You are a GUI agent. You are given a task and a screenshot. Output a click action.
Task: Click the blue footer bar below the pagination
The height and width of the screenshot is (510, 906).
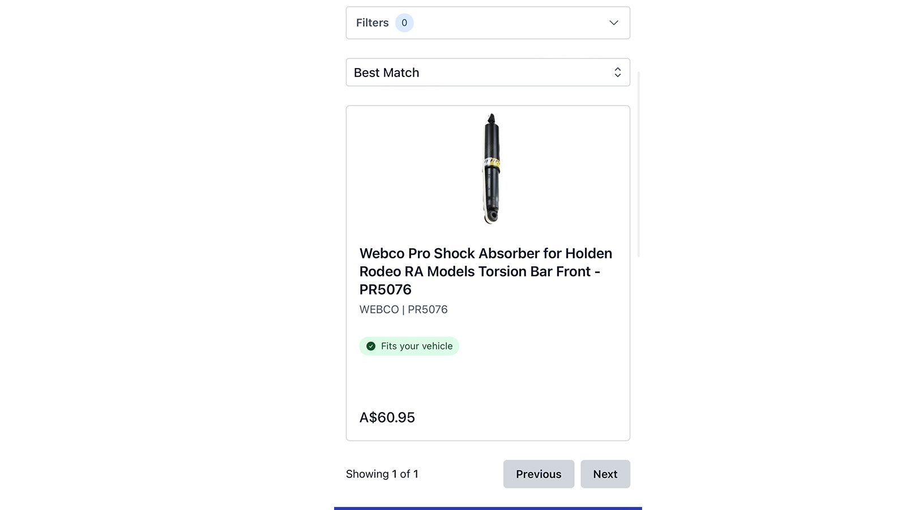[488, 508]
